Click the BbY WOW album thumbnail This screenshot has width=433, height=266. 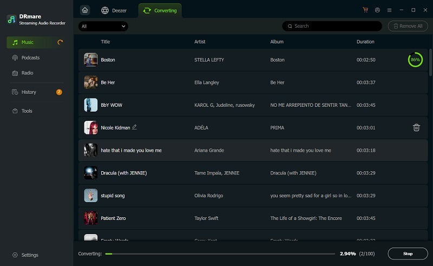pos(90,105)
